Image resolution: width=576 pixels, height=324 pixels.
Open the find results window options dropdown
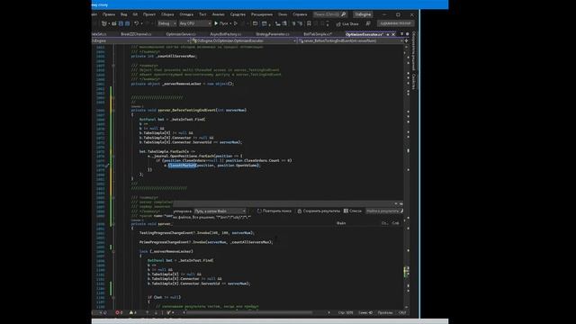[396, 203]
